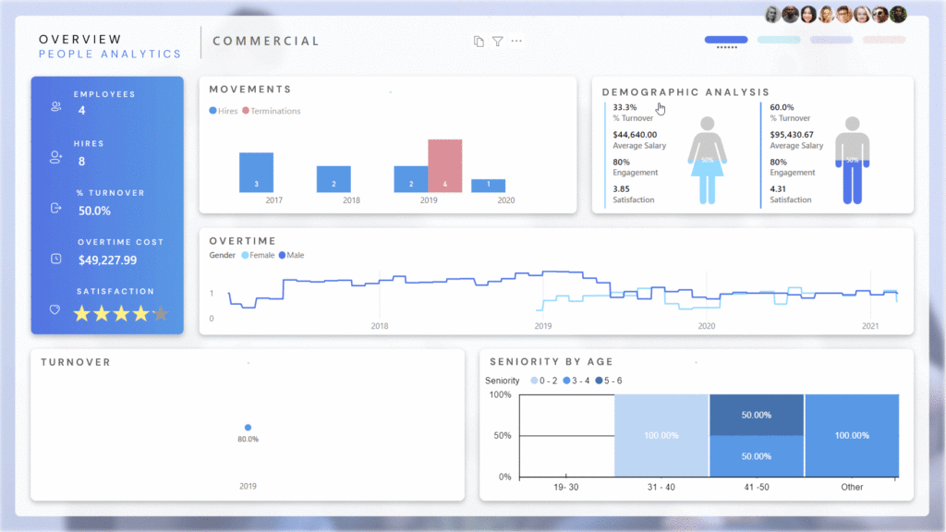Open the filter funnel icon
Image resolution: width=946 pixels, height=532 pixels.
497,42
